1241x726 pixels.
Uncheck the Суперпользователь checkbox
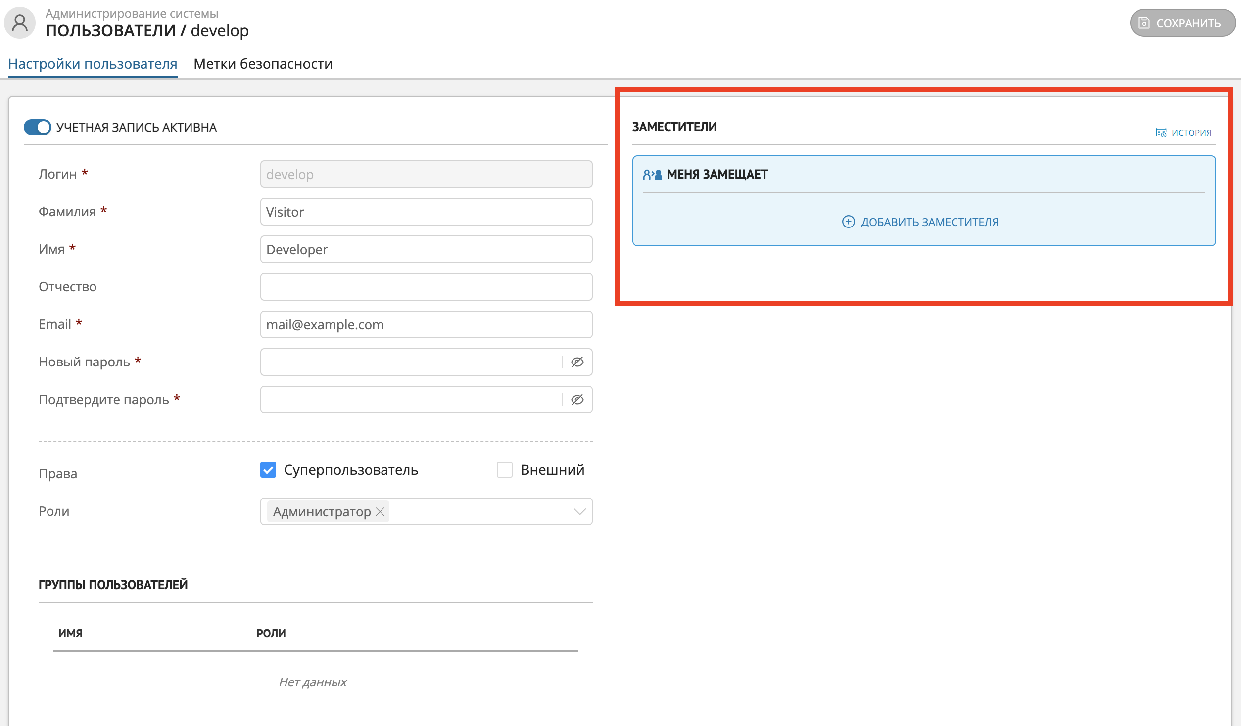coord(268,470)
